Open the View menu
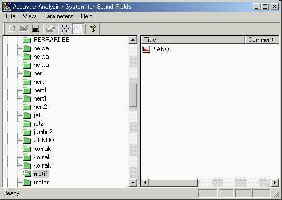The height and width of the screenshot is (200, 282). tap(29, 16)
